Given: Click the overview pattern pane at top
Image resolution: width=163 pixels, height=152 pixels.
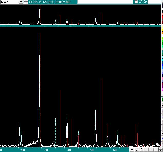Looking at the screenshot, I should click(80, 15).
